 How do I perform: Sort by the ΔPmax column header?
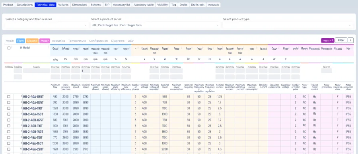pos(66,49)
